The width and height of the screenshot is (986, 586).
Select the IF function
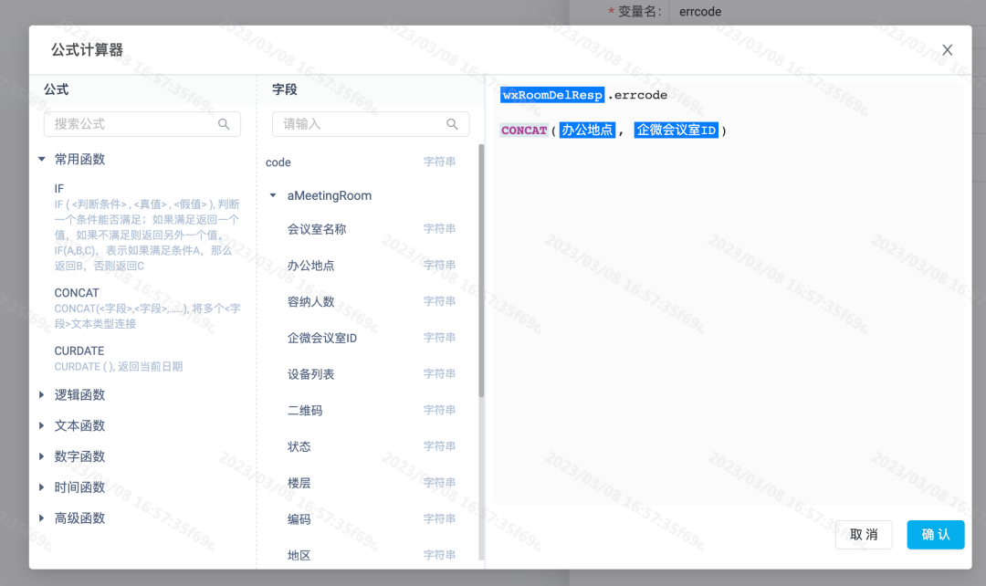click(x=59, y=189)
